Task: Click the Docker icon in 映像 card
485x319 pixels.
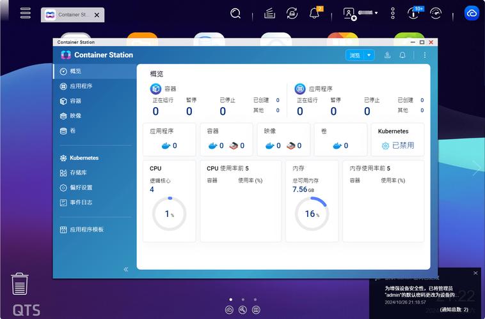Action: pyautogui.click(x=270, y=145)
